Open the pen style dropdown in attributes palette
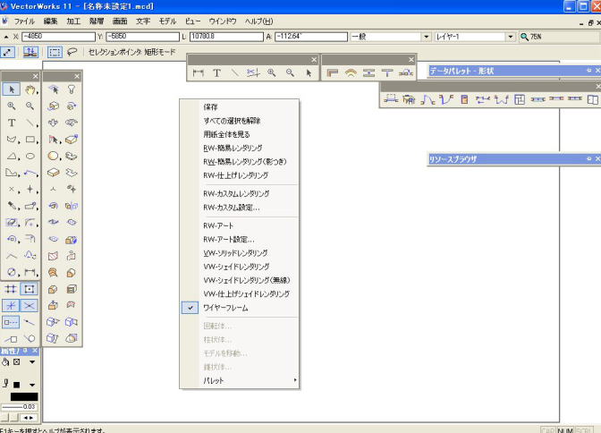The width and height of the screenshot is (601, 433). point(32,385)
